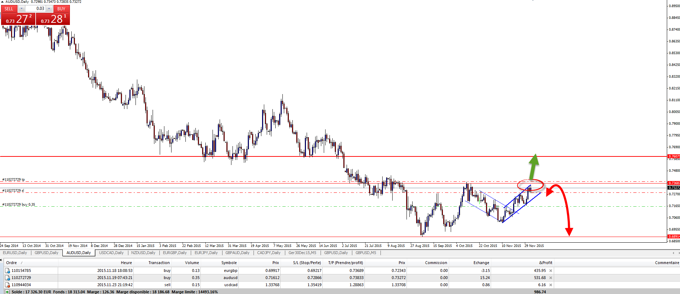This screenshot has width=680, height=294.
Task: Select order number 110154785
Action: coord(21,270)
